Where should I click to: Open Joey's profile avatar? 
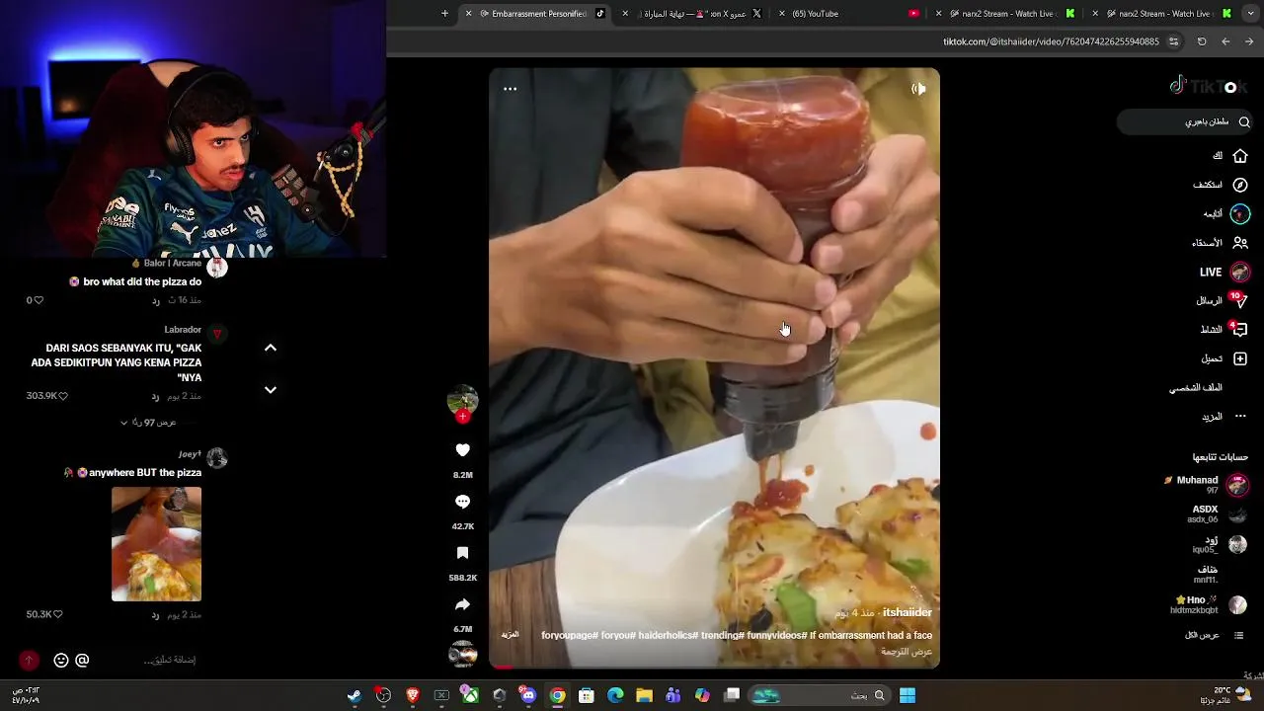coord(217,458)
